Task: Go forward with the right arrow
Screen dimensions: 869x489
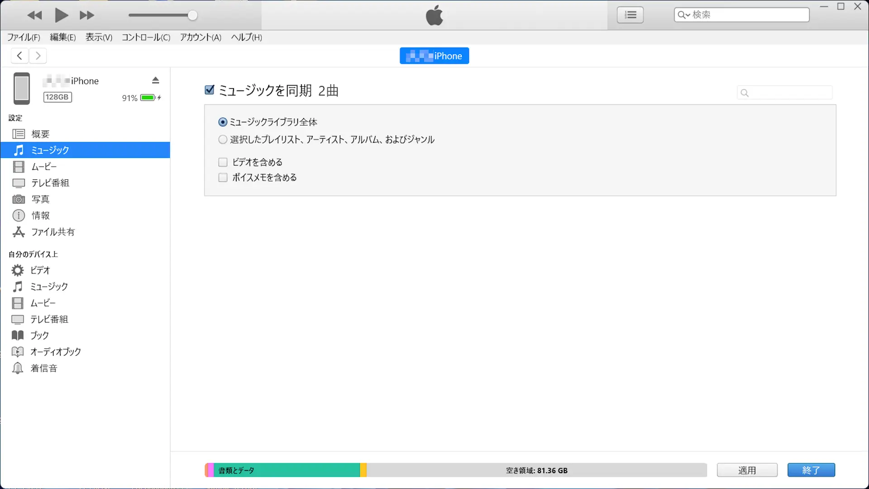Action: [x=38, y=56]
